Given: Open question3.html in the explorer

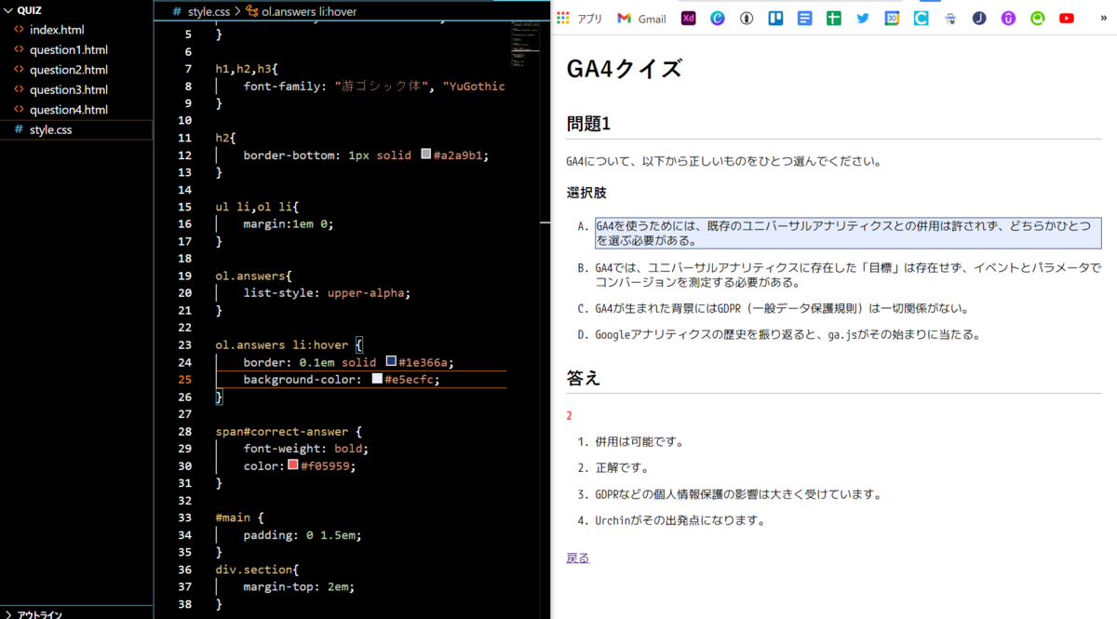Looking at the screenshot, I should pyautogui.click(x=76, y=90).
